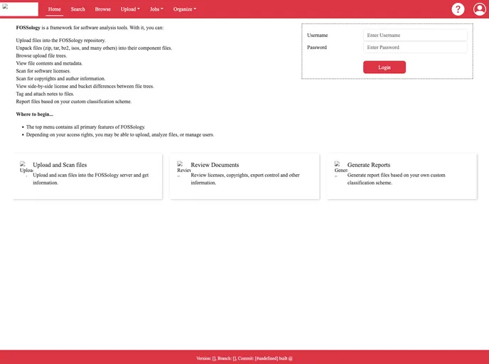
Task: Click 'Upload files into the FOSSology repository.' line
Action: tap(60, 41)
